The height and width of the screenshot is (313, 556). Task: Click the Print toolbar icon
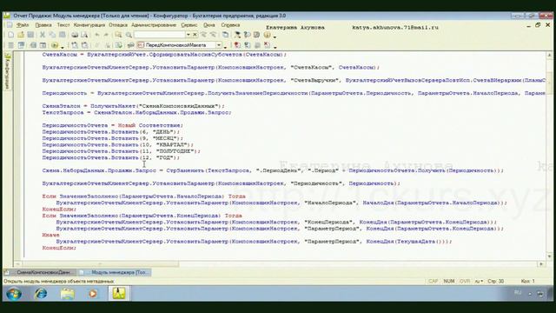pyautogui.click(x=75, y=35)
